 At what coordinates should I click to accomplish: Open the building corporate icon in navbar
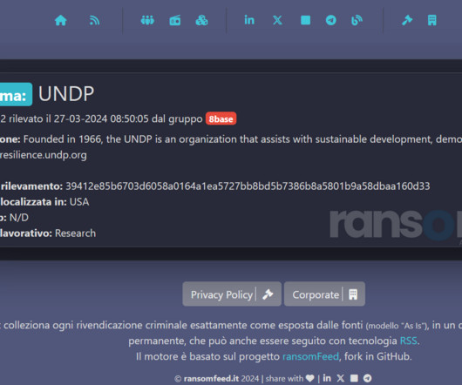tap(432, 20)
